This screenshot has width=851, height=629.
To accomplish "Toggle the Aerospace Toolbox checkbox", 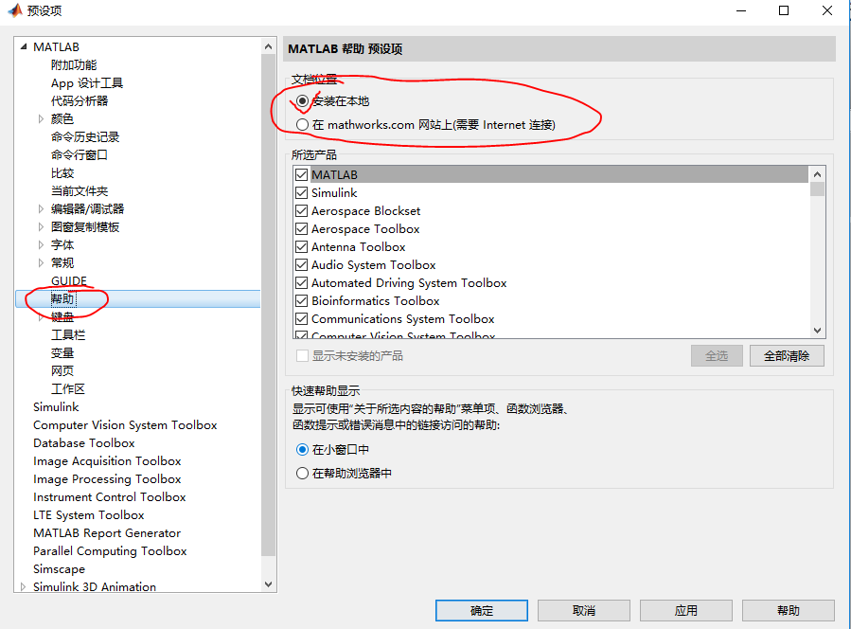I will click(302, 228).
